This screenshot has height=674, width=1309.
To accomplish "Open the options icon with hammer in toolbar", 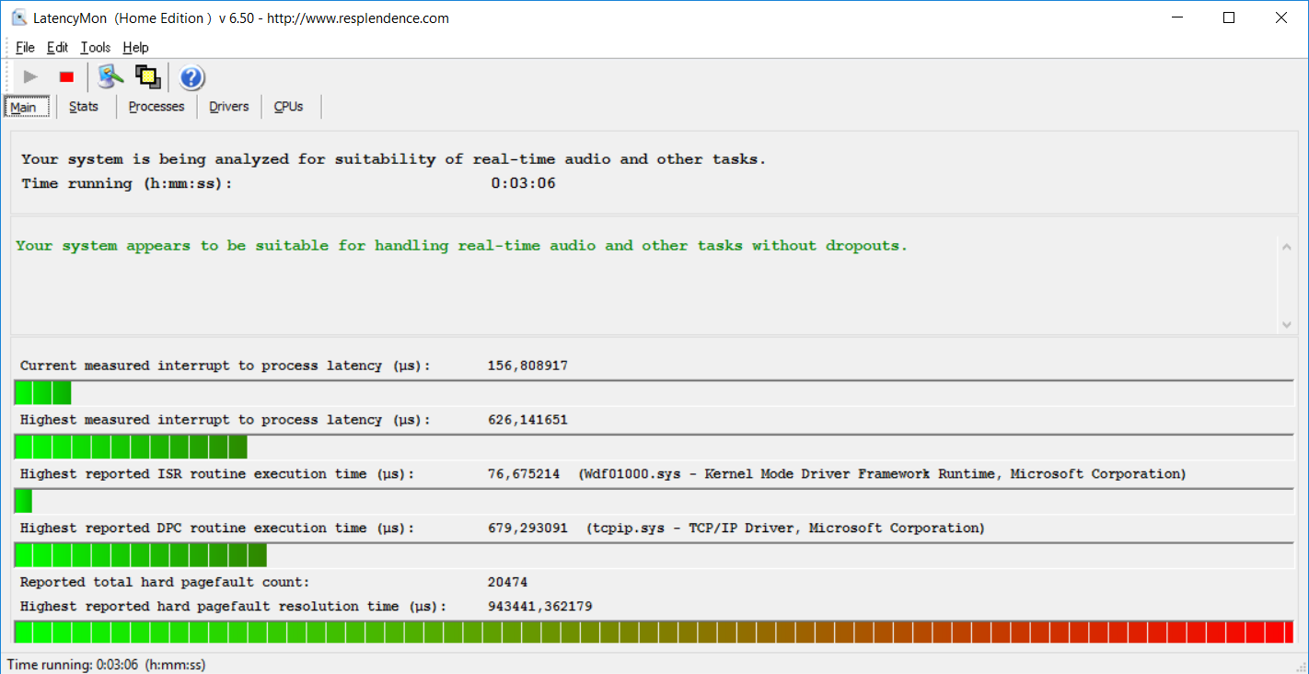I will click(x=110, y=77).
